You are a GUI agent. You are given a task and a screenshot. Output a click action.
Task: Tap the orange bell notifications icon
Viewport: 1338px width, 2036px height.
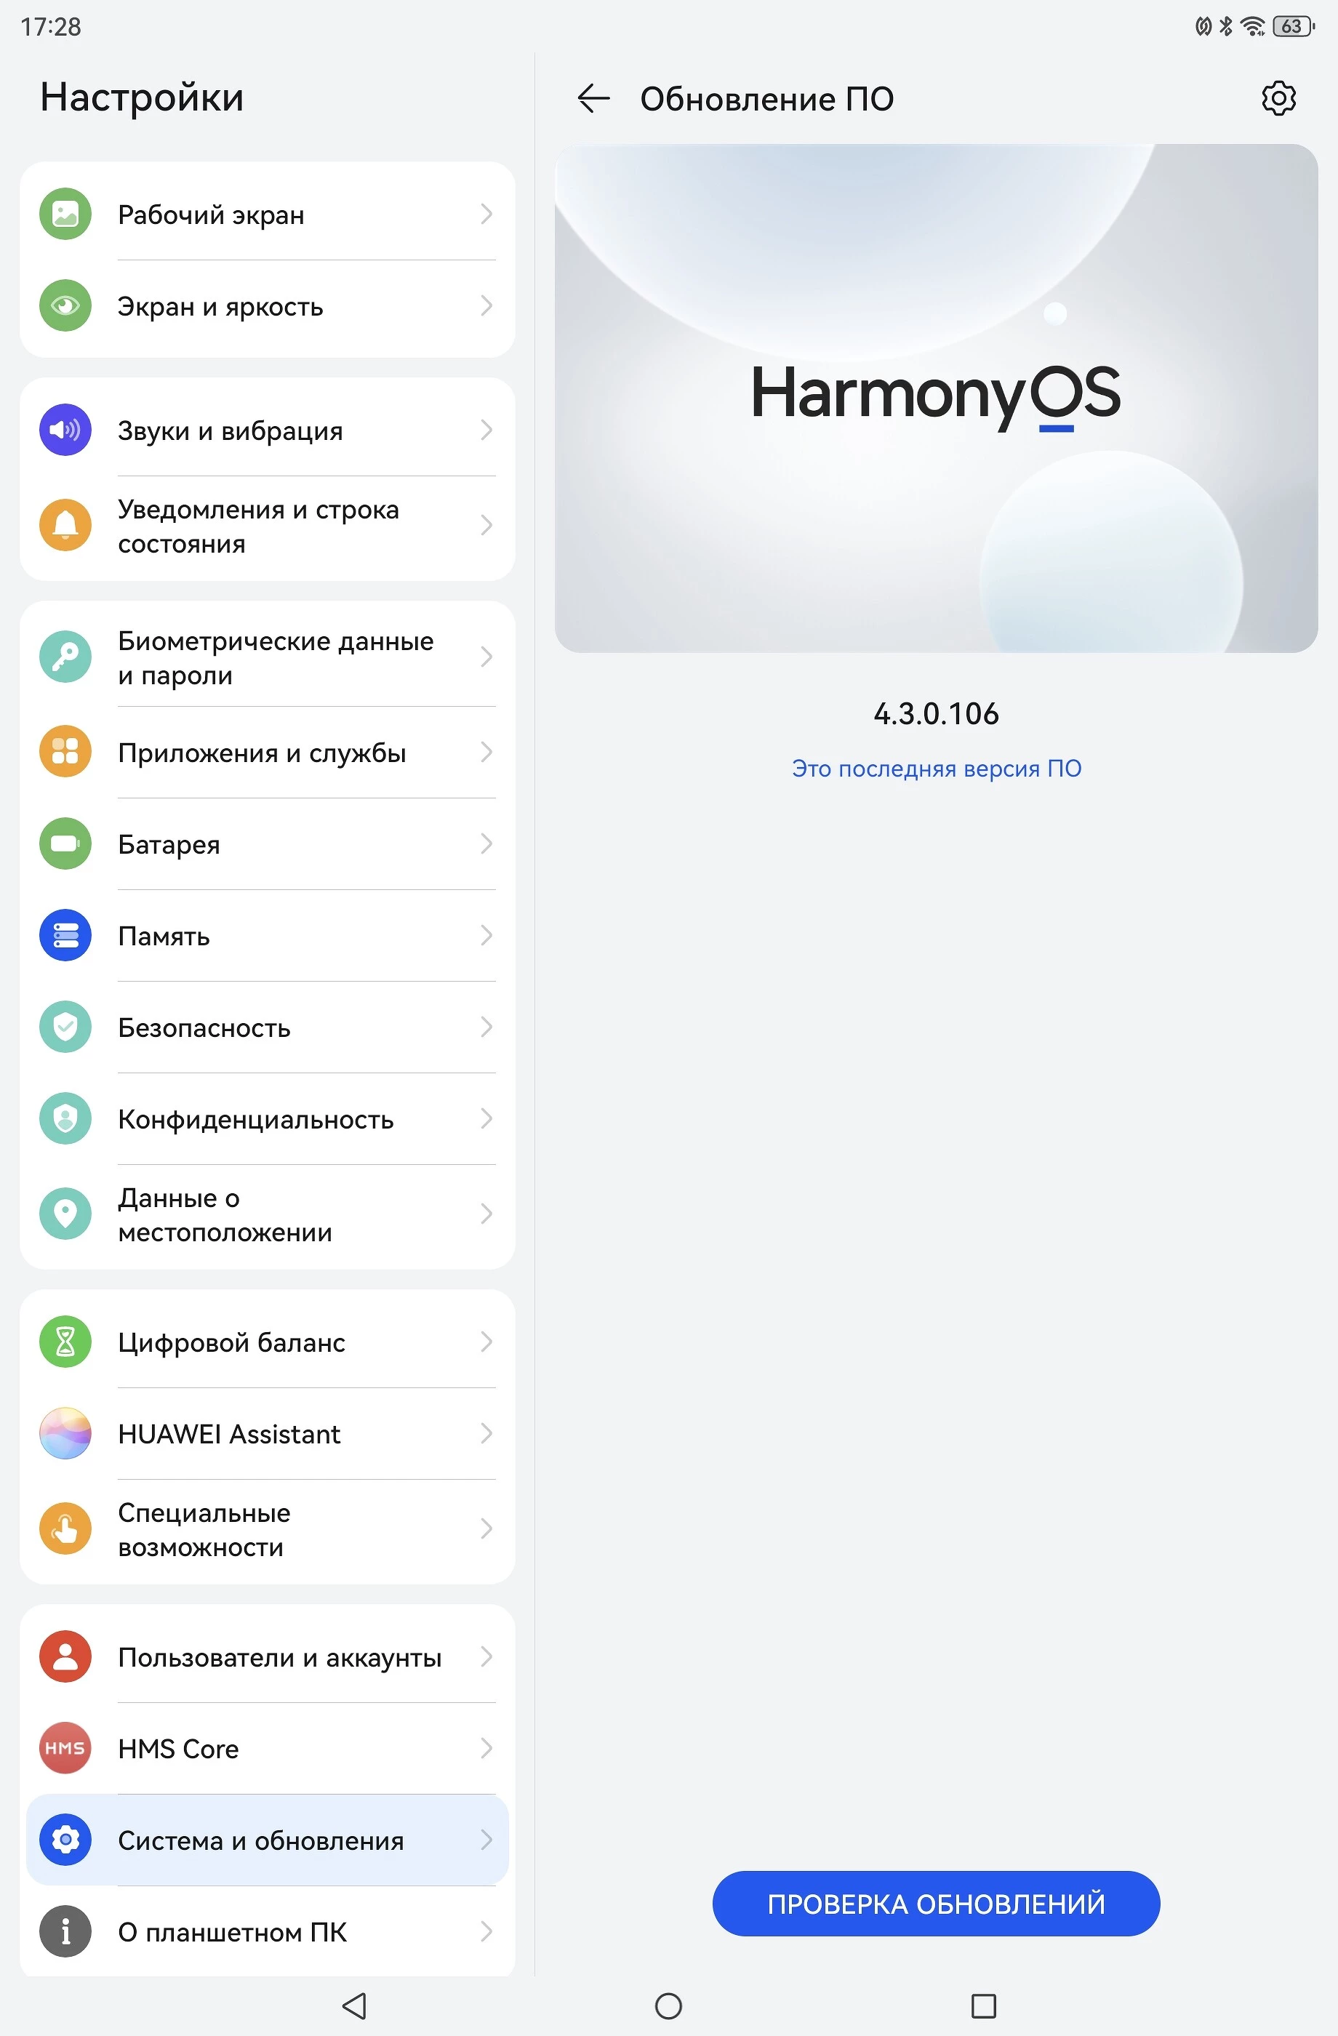(x=65, y=525)
